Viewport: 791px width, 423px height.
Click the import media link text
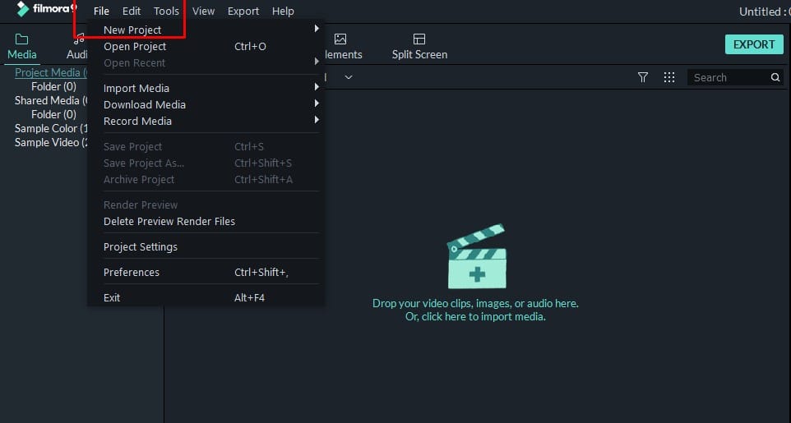[x=475, y=316]
